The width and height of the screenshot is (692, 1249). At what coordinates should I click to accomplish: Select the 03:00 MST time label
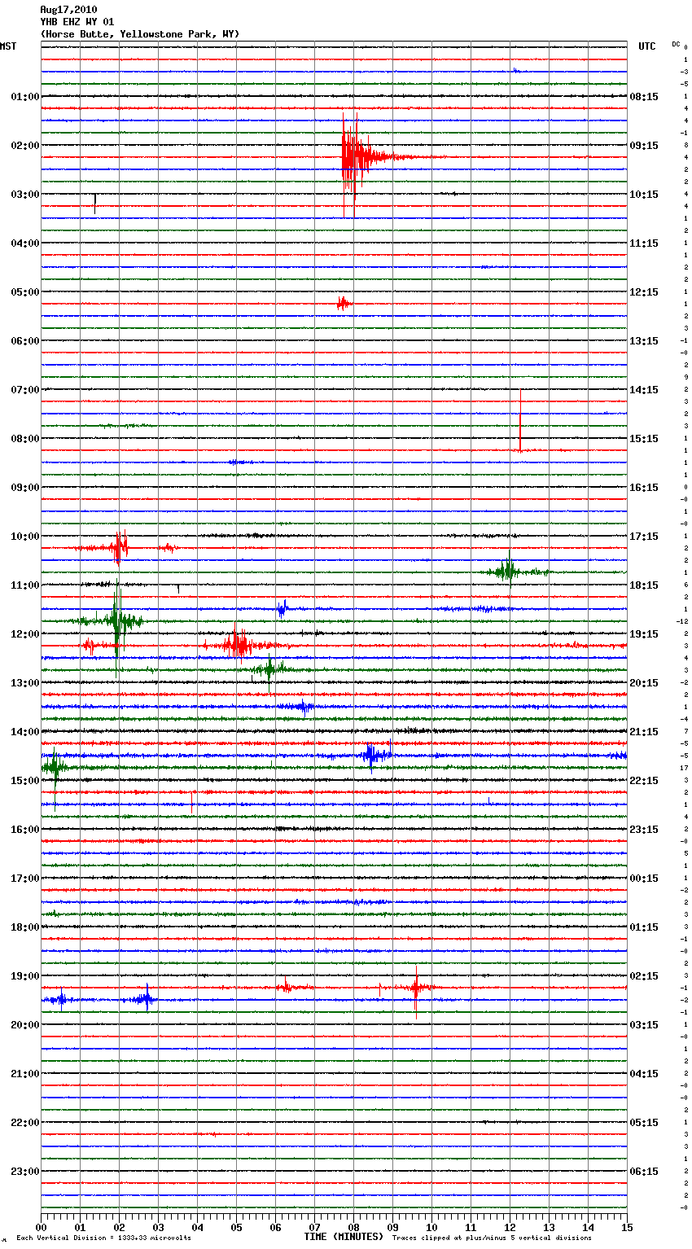pos(25,195)
